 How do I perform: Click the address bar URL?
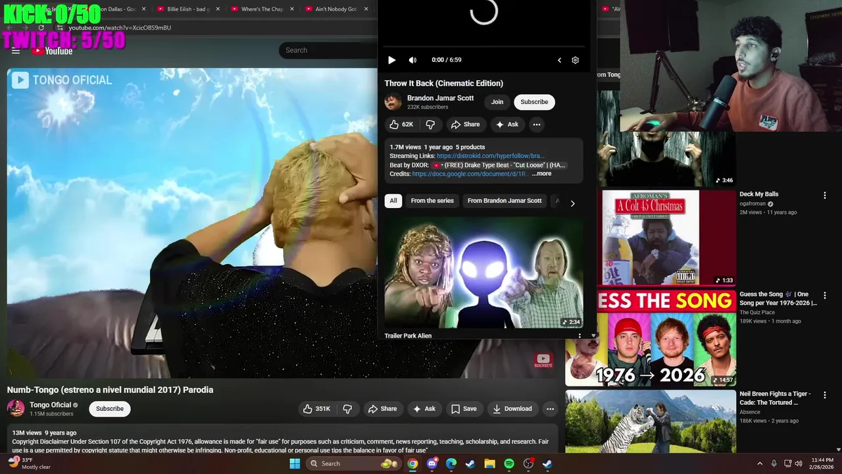[x=120, y=28]
